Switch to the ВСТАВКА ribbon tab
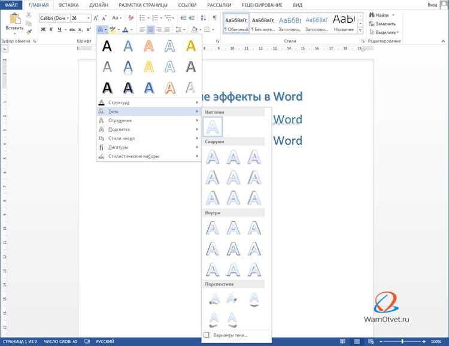This screenshot has height=346, width=449. click(x=69, y=5)
